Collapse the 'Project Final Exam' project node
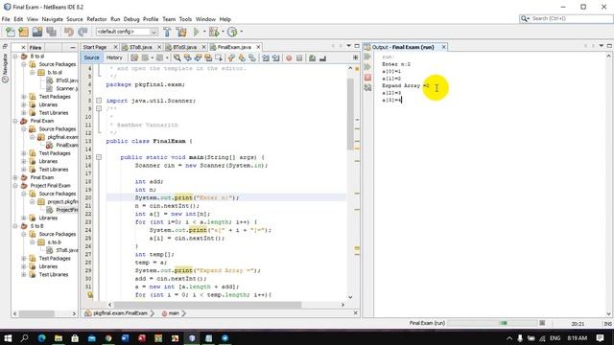Viewport: 614px width, 345px height. (x=15, y=186)
